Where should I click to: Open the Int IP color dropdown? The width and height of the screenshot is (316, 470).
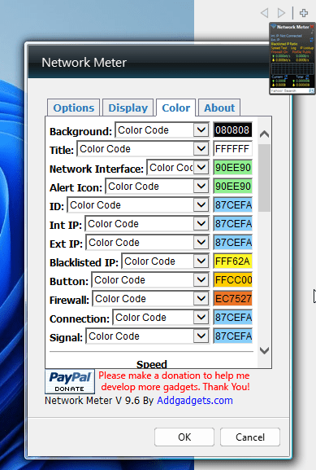tap(147, 224)
